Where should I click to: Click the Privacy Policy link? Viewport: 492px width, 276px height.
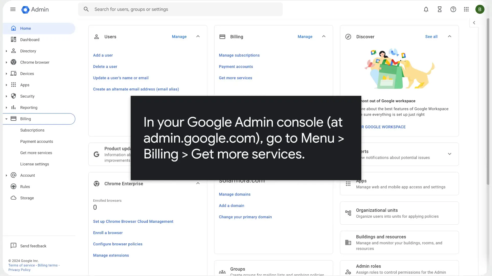point(19,270)
